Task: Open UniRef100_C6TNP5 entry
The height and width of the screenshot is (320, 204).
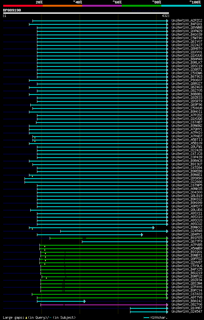Action: [x=187, y=185]
